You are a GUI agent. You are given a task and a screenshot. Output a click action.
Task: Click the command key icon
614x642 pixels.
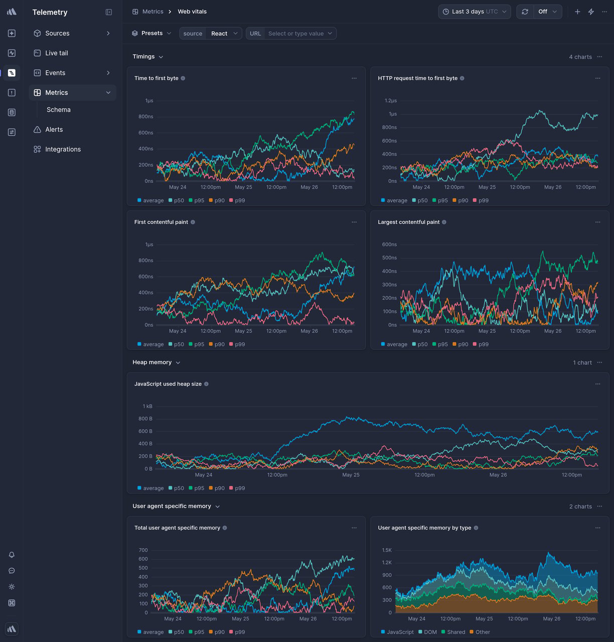[12, 603]
